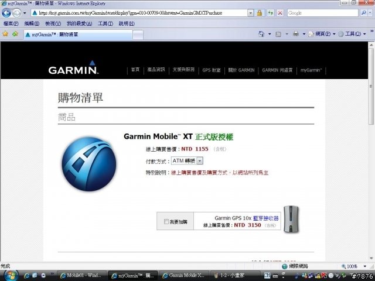The height and width of the screenshot is (281, 375).
Task: Click the Internet Explorer quick launch icon
Action: point(26,276)
